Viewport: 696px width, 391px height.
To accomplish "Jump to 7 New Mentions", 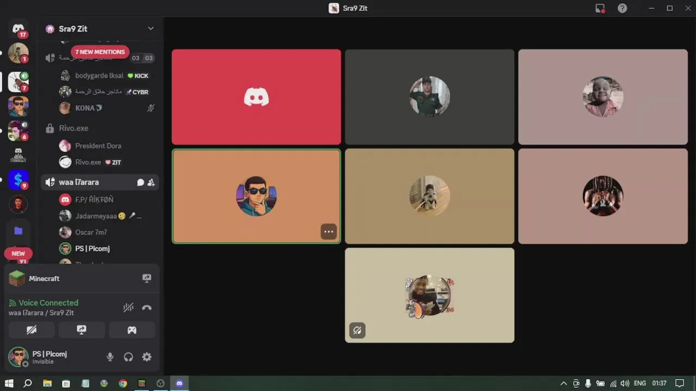I will pyautogui.click(x=100, y=52).
